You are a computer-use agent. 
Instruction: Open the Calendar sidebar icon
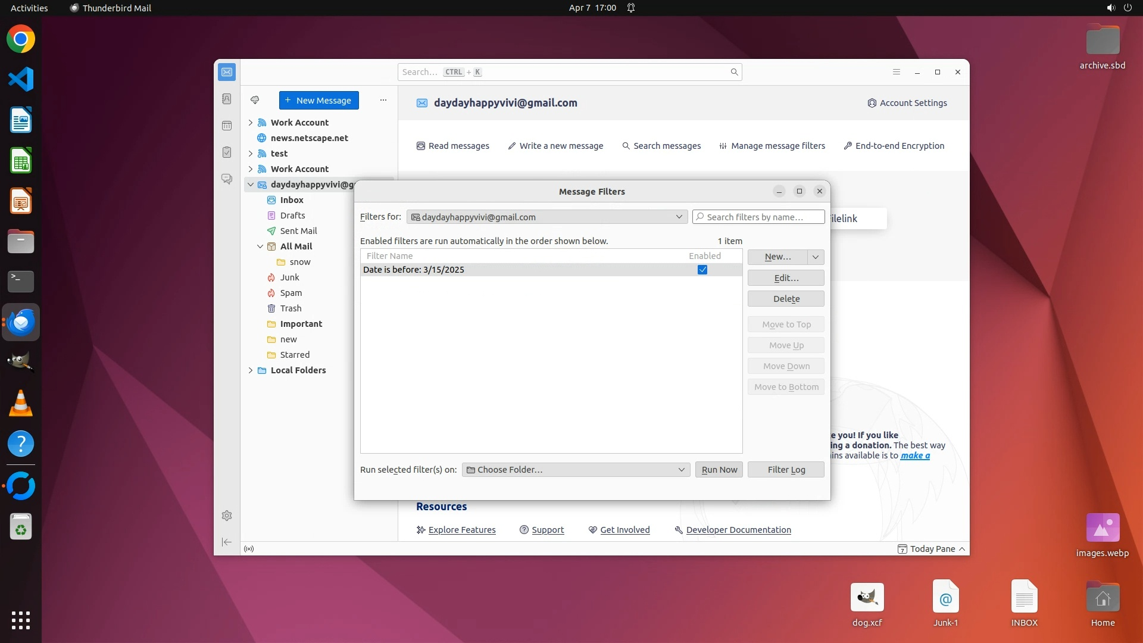[x=227, y=126]
